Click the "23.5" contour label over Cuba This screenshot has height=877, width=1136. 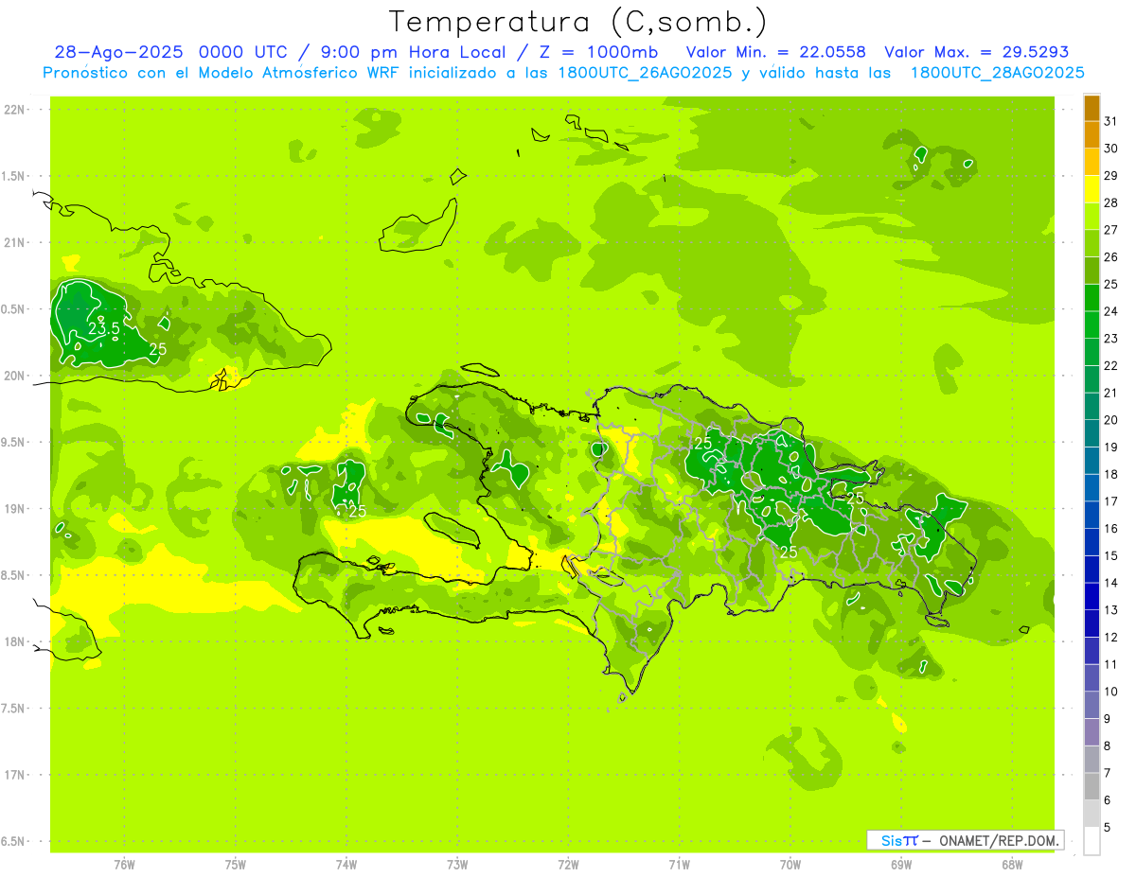click(x=104, y=329)
